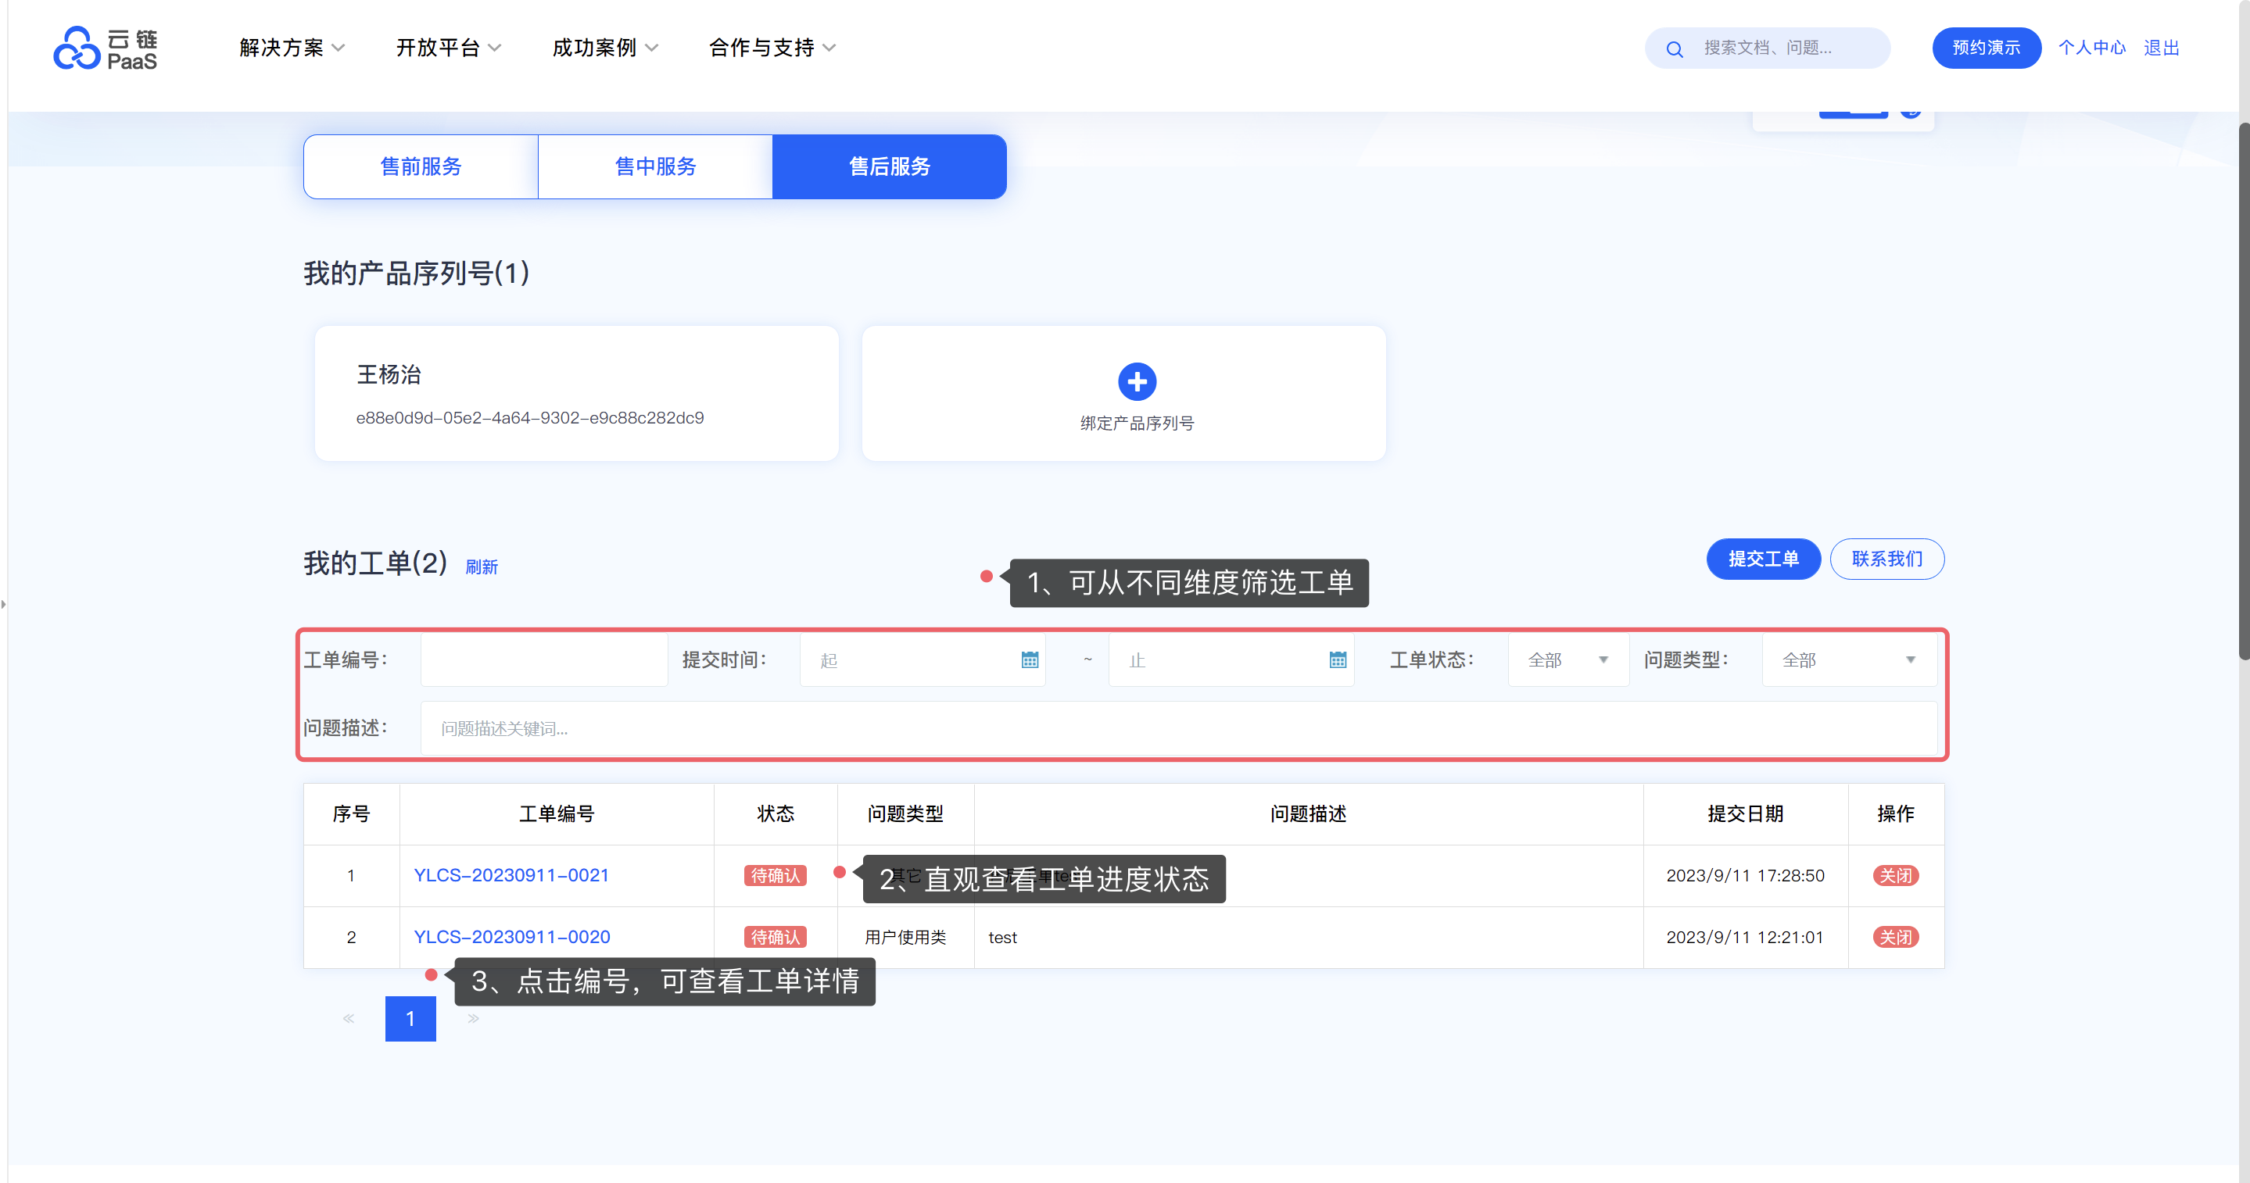Click the 云链 PaaS logo

pos(106,48)
